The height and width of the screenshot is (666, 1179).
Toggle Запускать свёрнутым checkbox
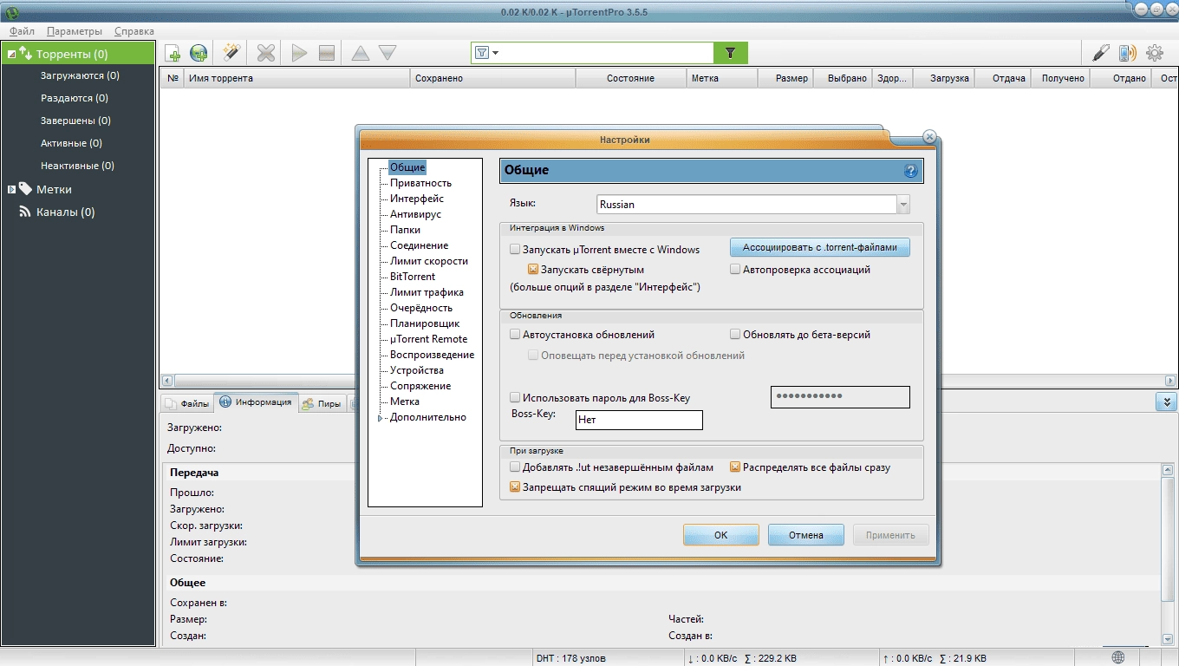pos(533,270)
